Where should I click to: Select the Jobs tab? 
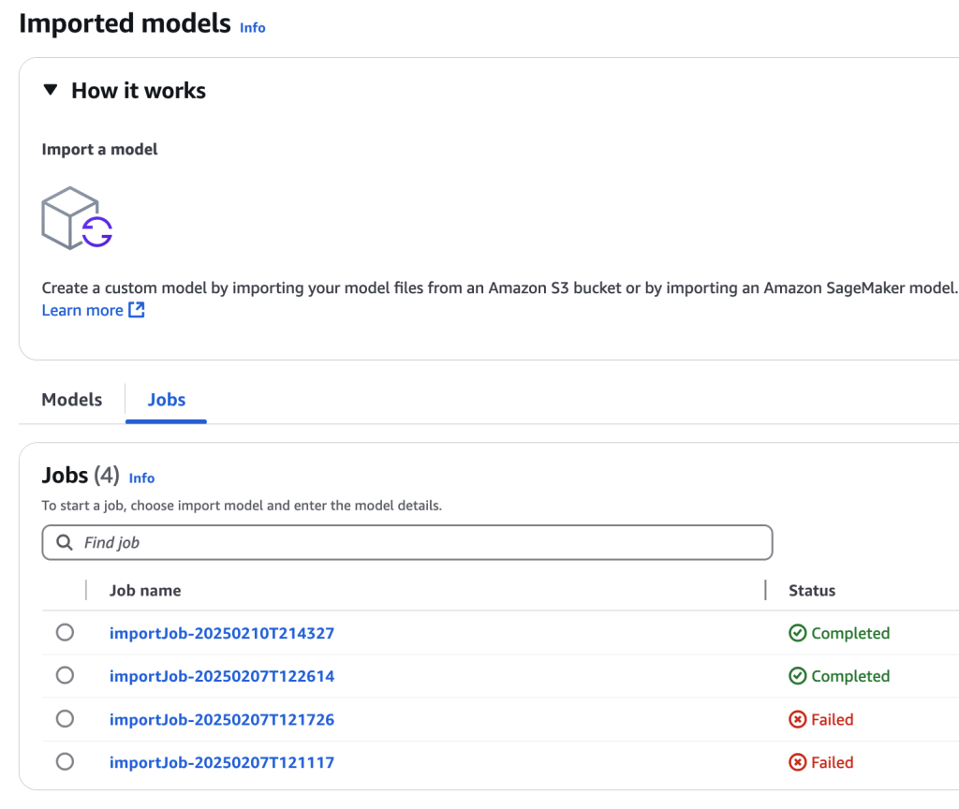[x=167, y=400]
